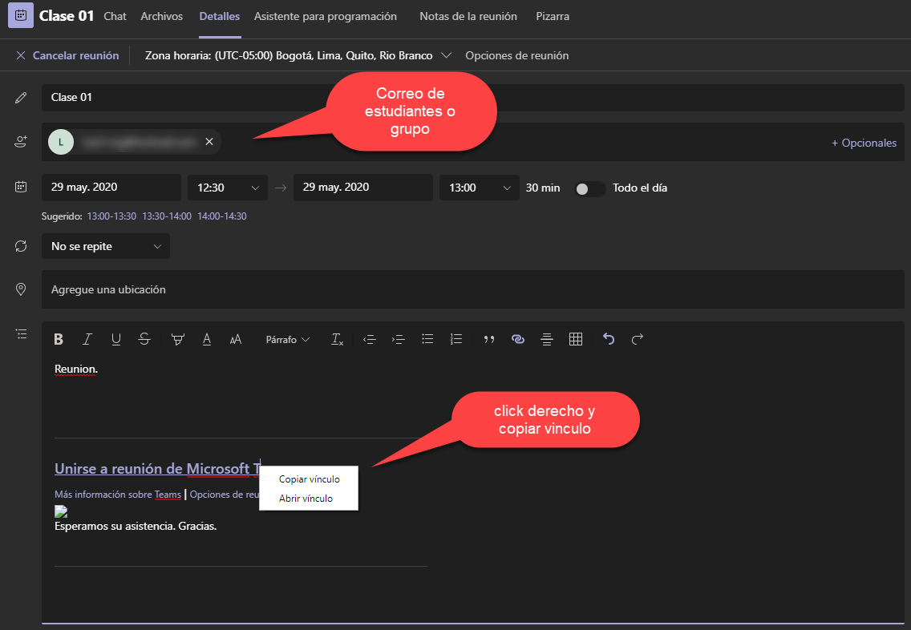Viewport: 911px width, 630px height.
Task: Apply strikethrough formatting
Action: [x=144, y=340]
